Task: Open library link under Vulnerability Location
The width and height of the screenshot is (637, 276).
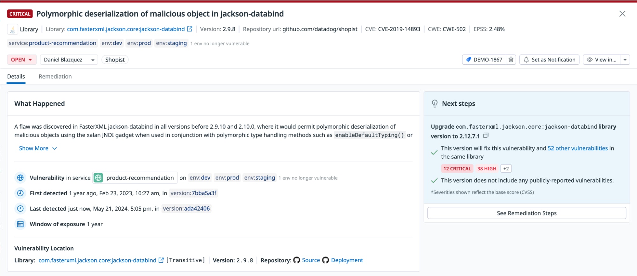Action: coord(98,260)
